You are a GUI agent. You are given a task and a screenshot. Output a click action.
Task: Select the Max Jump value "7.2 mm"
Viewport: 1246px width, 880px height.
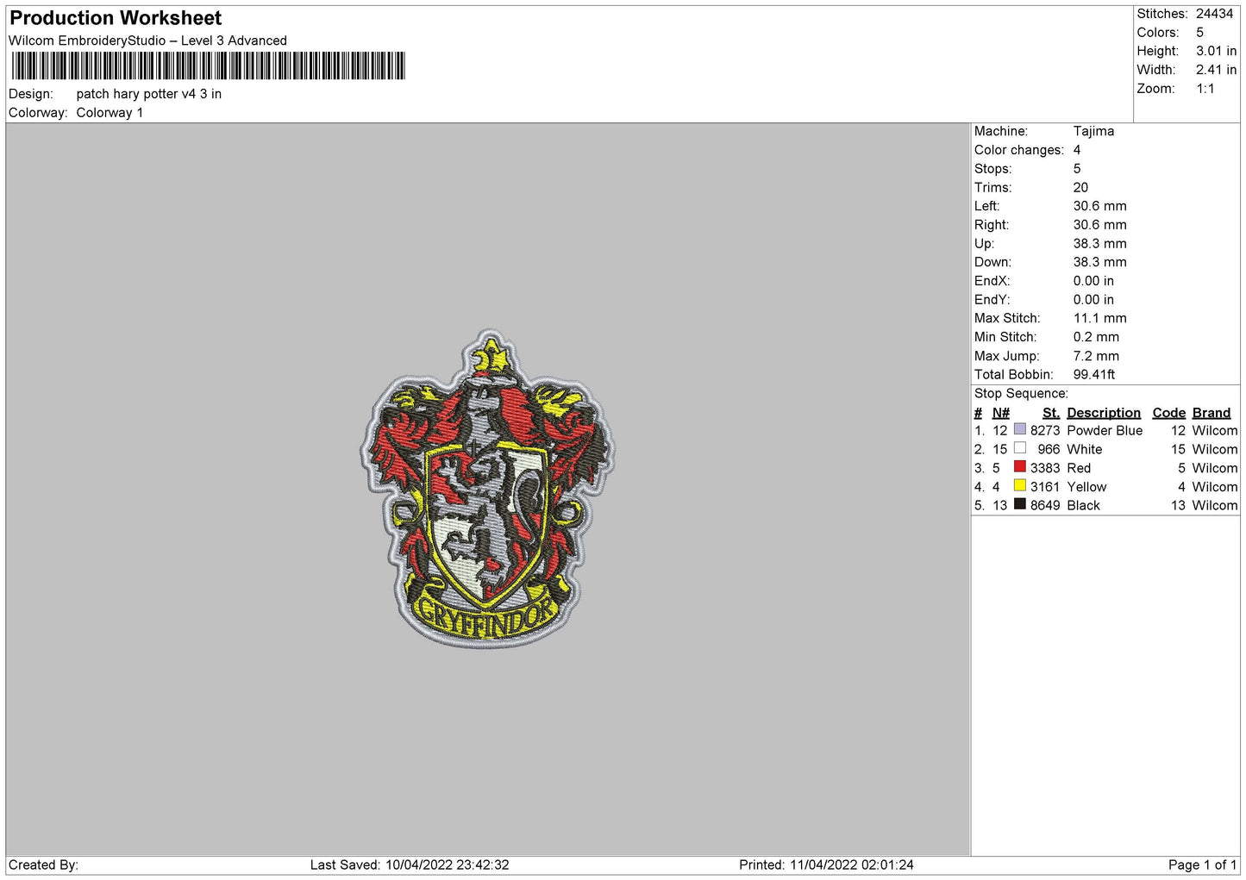click(1096, 356)
